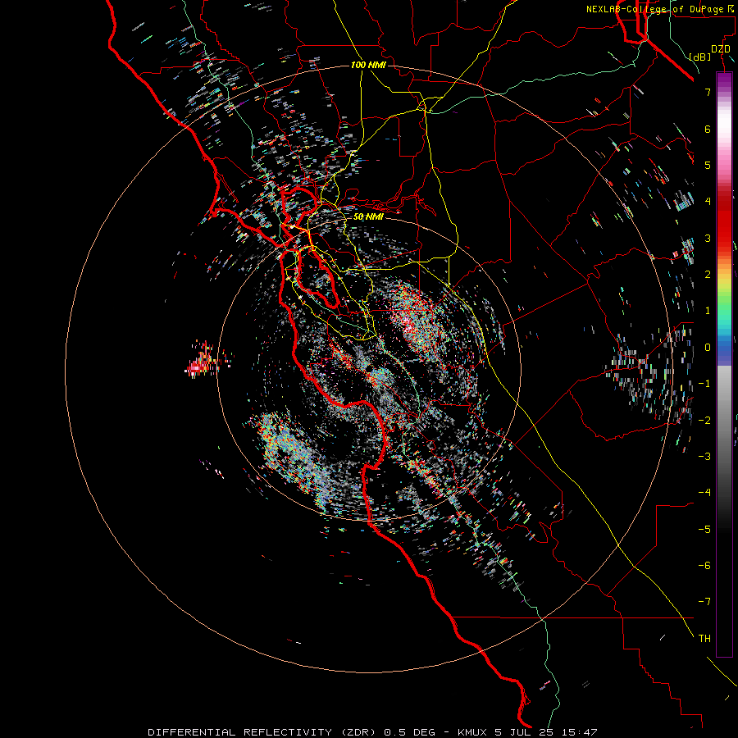Click the "KMUX" station identifier in the caption

pyautogui.click(x=471, y=732)
